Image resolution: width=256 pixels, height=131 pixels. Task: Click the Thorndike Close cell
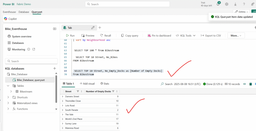click(73, 101)
